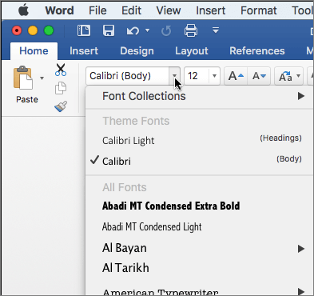The height and width of the screenshot is (296, 314).
Task: Copy selection with copy icon
Action: coord(61,88)
